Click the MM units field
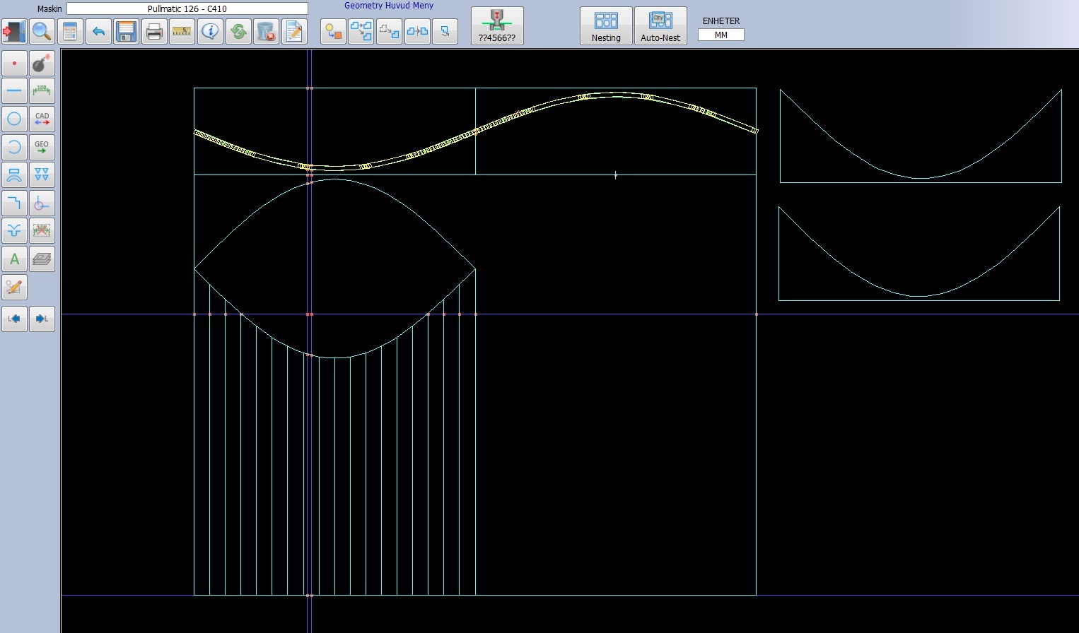Viewport: 1079px width, 633px height. [x=721, y=35]
